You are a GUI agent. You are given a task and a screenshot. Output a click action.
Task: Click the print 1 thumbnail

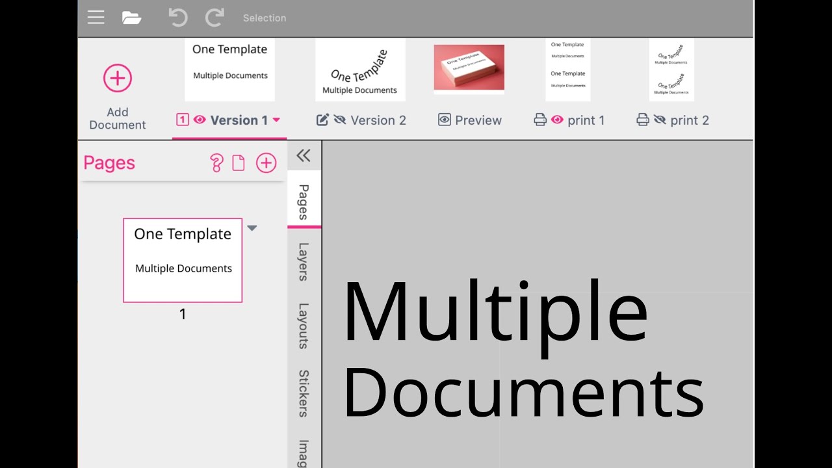568,70
